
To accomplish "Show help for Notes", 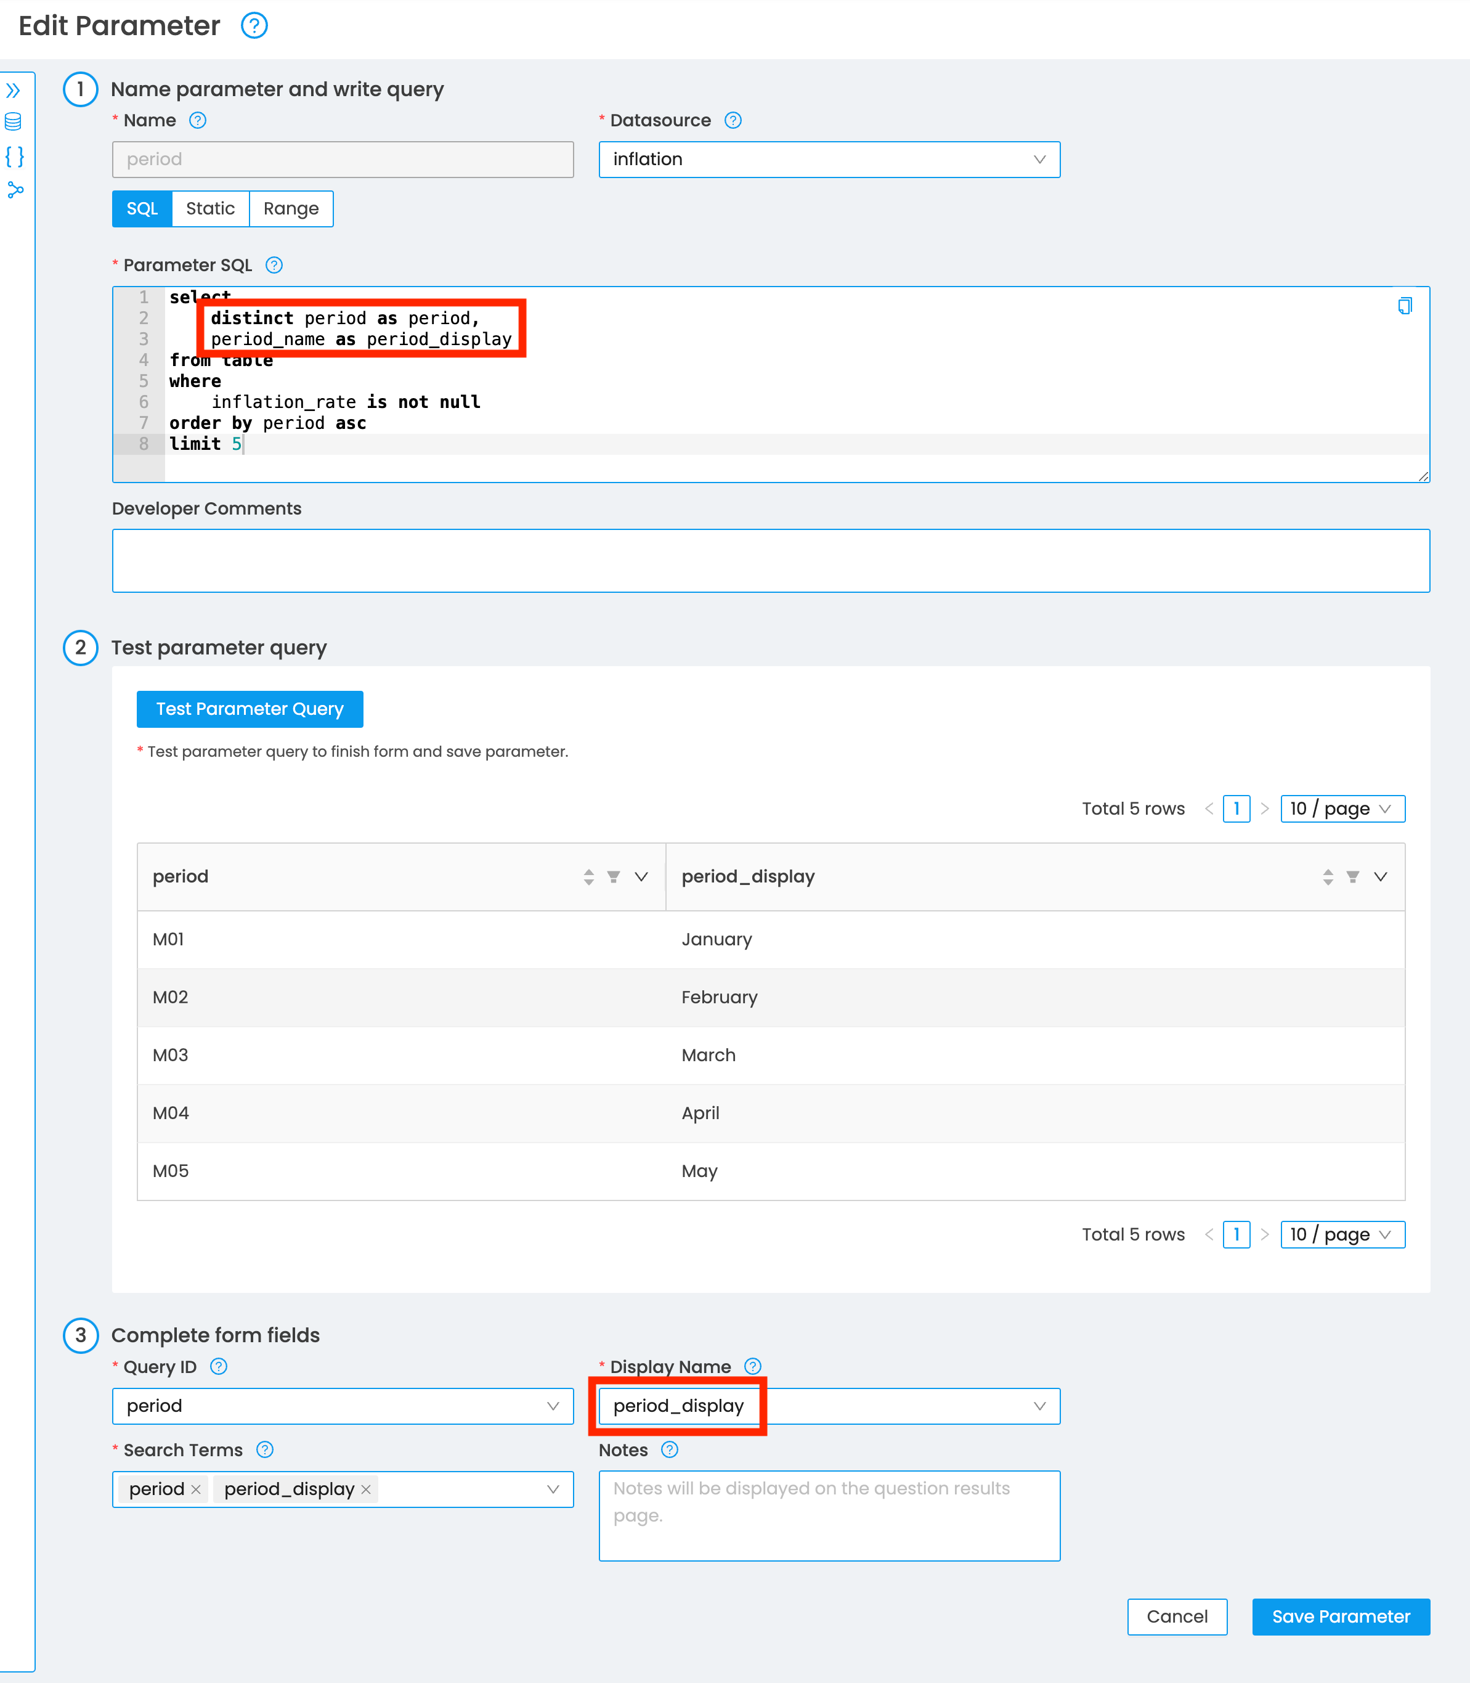I will pyautogui.click(x=669, y=1450).
